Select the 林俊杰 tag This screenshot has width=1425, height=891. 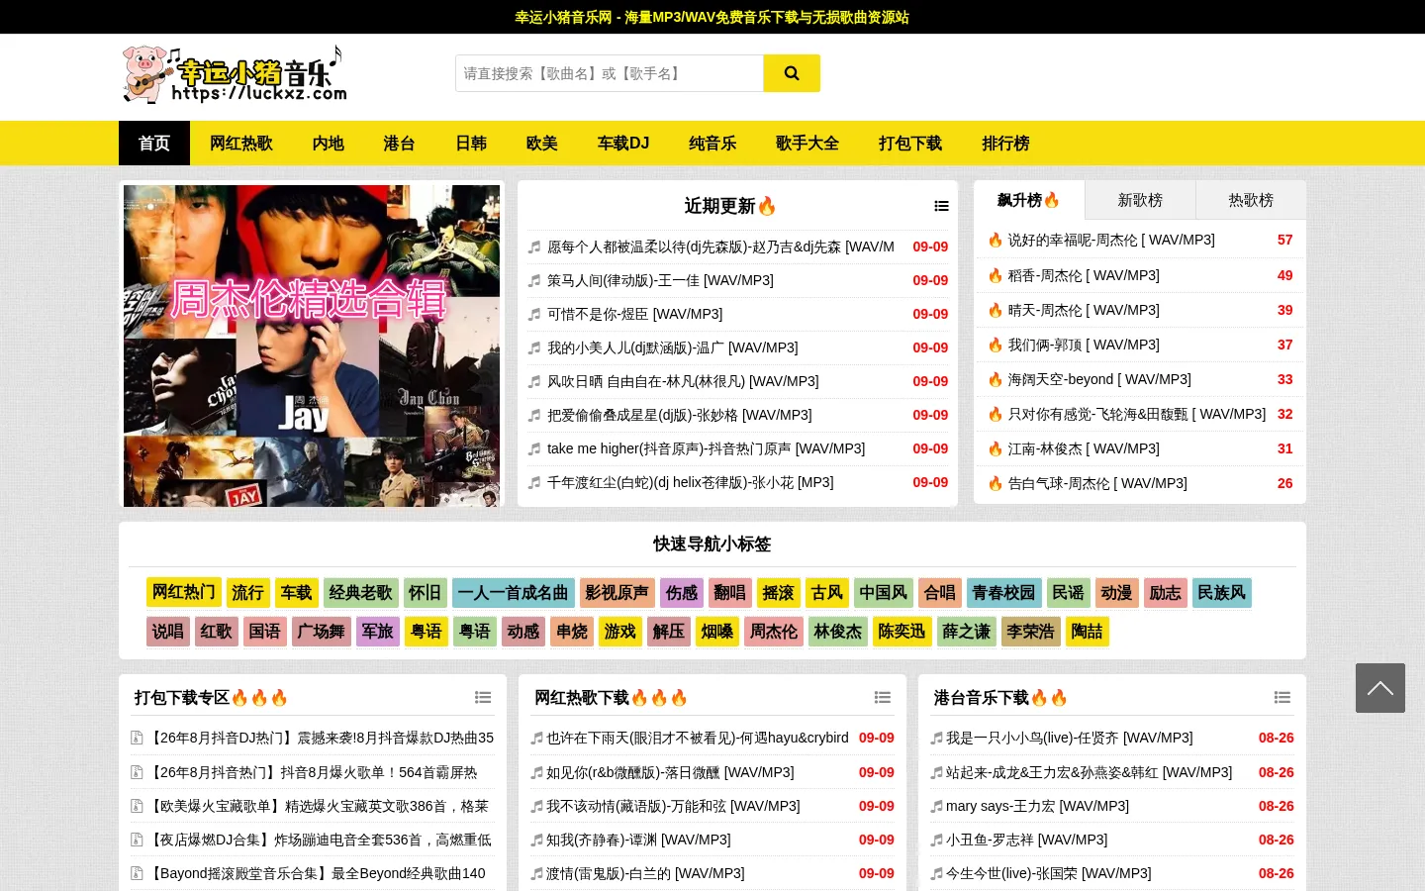tap(838, 632)
